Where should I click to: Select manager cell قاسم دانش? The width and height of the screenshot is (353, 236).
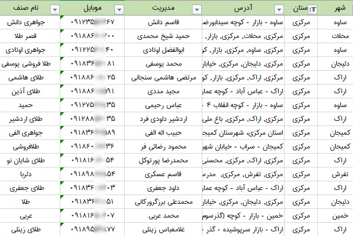pyautogui.click(x=163, y=22)
